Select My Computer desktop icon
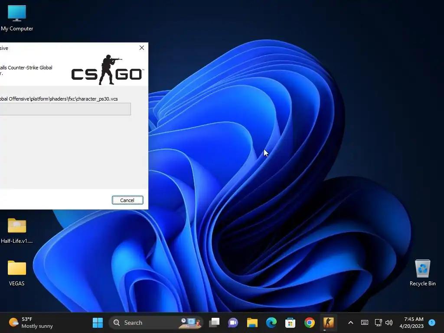 click(x=17, y=18)
